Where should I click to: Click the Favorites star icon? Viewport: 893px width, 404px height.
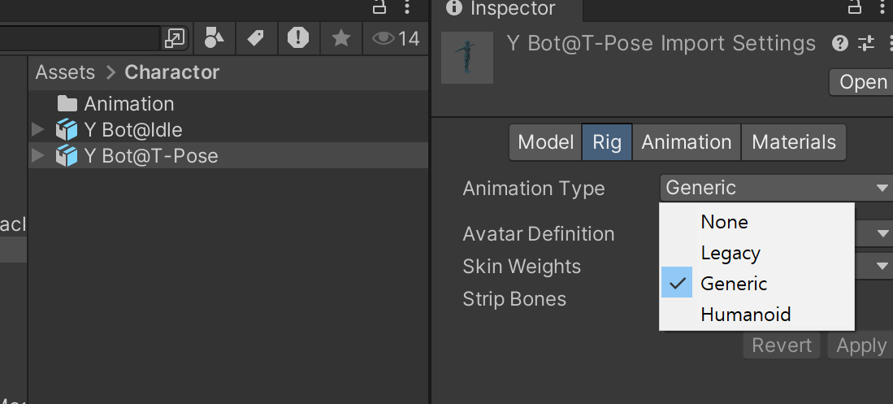pyautogui.click(x=341, y=37)
